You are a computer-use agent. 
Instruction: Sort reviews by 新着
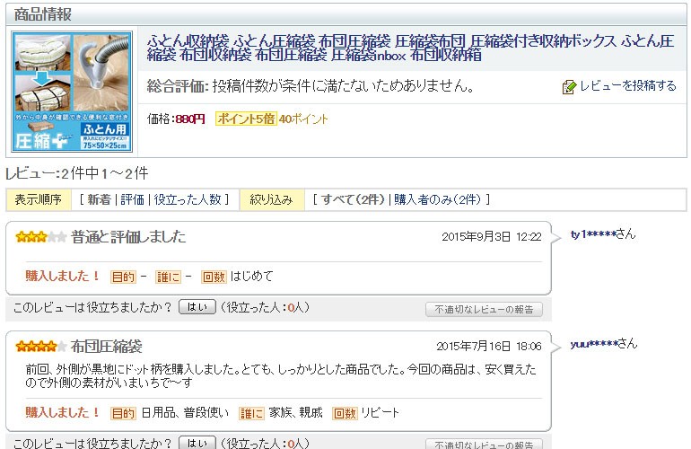[x=99, y=199]
